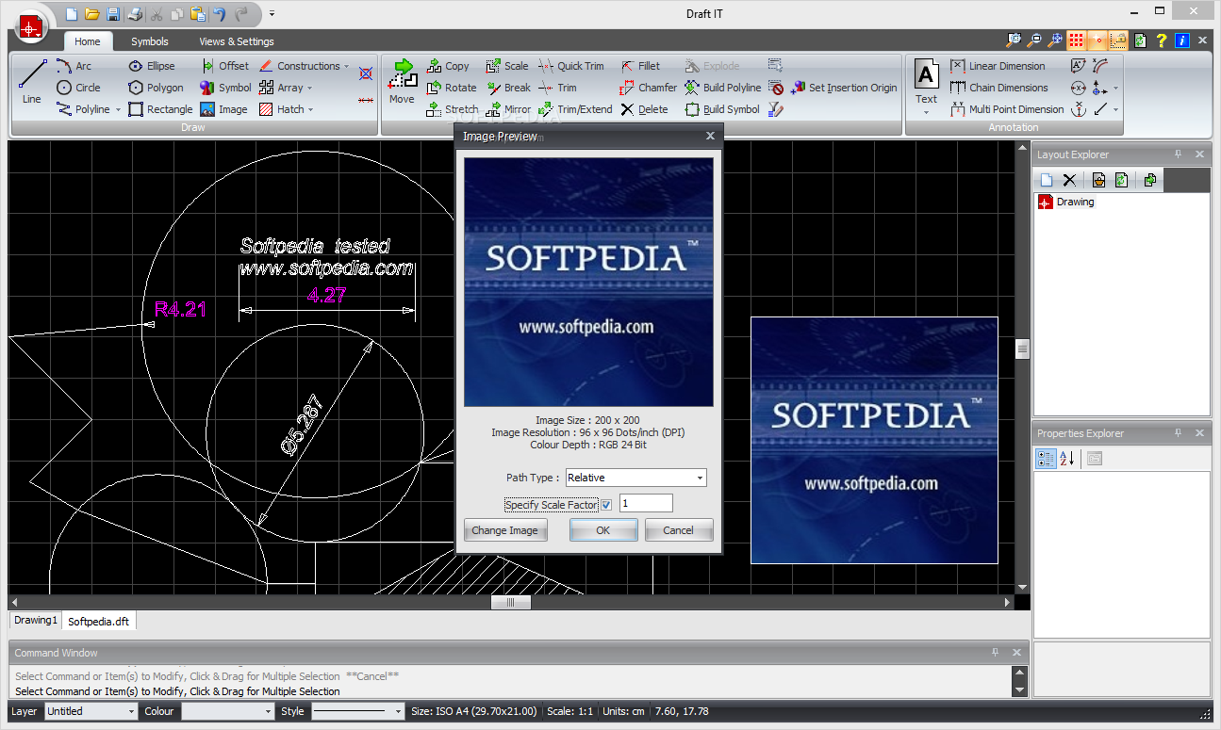This screenshot has height=730, width=1221.
Task: Expand the Text tool dropdown arrow
Action: coord(927,112)
